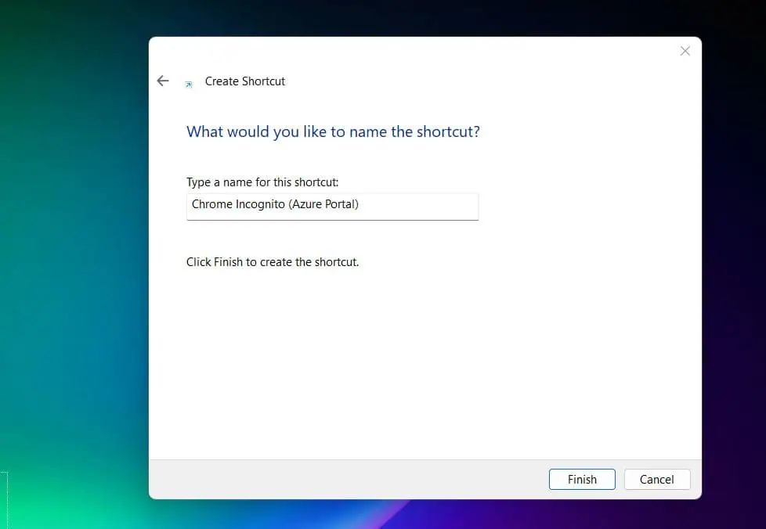Image resolution: width=766 pixels, height=529 pixels.
Task: Cancel the shortcut creation
Action: coord(657,479)
